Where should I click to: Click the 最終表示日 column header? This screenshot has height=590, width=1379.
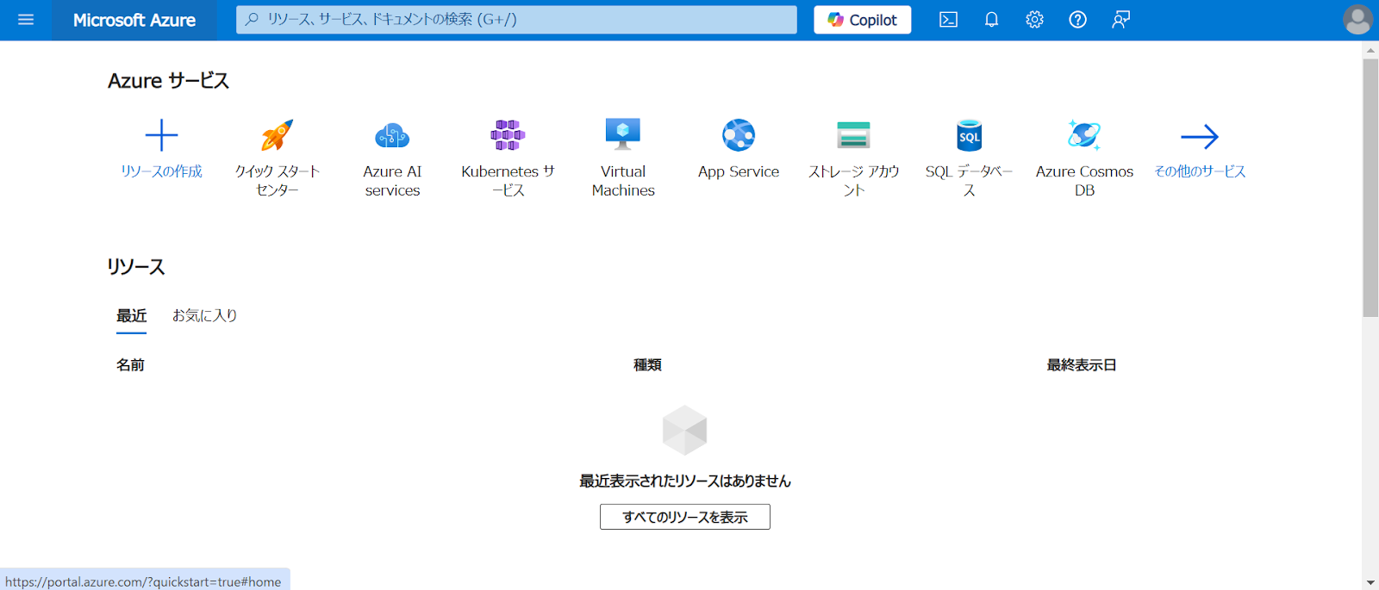coord(1081,365)
